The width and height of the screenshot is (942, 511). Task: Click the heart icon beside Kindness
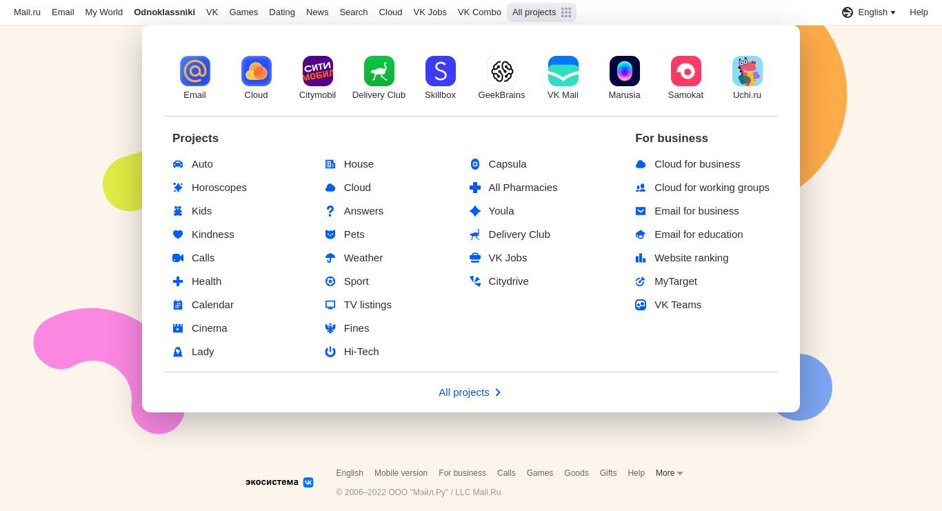click(178, 234)
